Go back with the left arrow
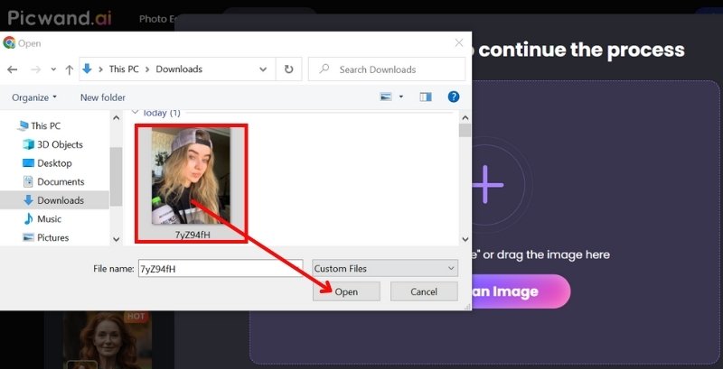Viewport: 723px width, 369px height. pos(12,69)
